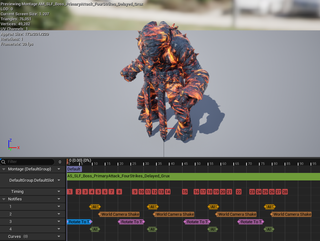The height and width of the screenshot is (241, 320).
Task: Collapse the Montage (DefaultGroup) track
Action: [x=4, y=169]
